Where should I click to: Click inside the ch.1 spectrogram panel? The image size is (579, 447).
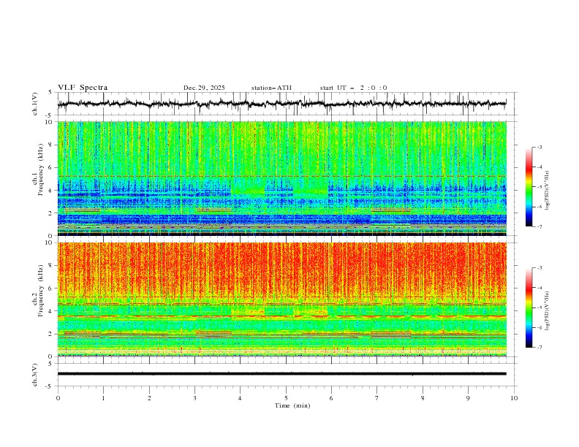pos(282,178)
